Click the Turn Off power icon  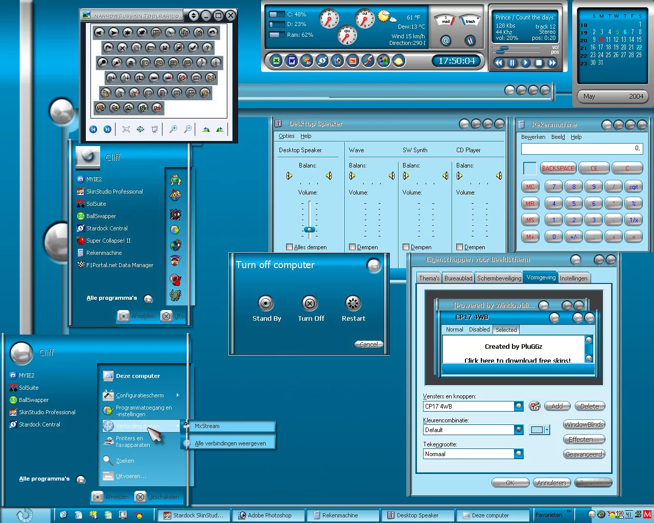(310, 303)
